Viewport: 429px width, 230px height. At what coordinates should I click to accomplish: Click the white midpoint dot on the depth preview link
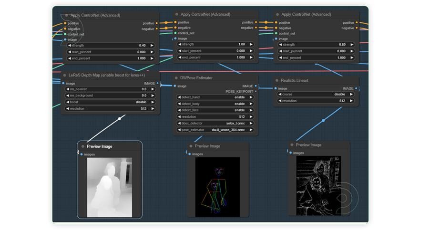[x=120, y=119]
